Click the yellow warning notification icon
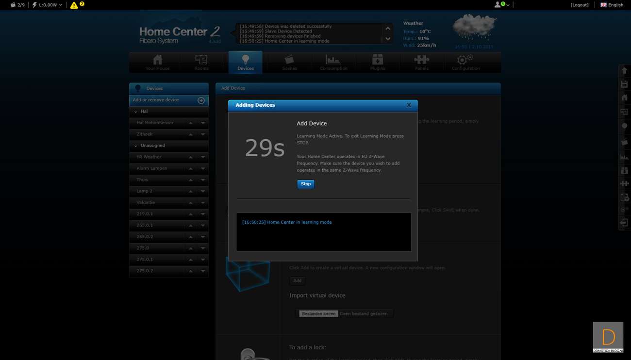 tap(74, 5)
